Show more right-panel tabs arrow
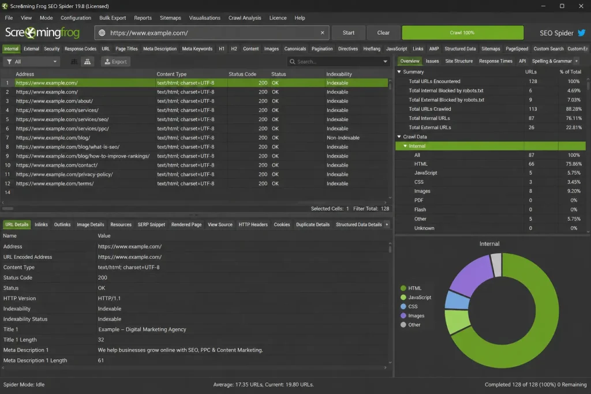Screen dimensions: 591x394 pyautogui.click(x=577, y=61)
